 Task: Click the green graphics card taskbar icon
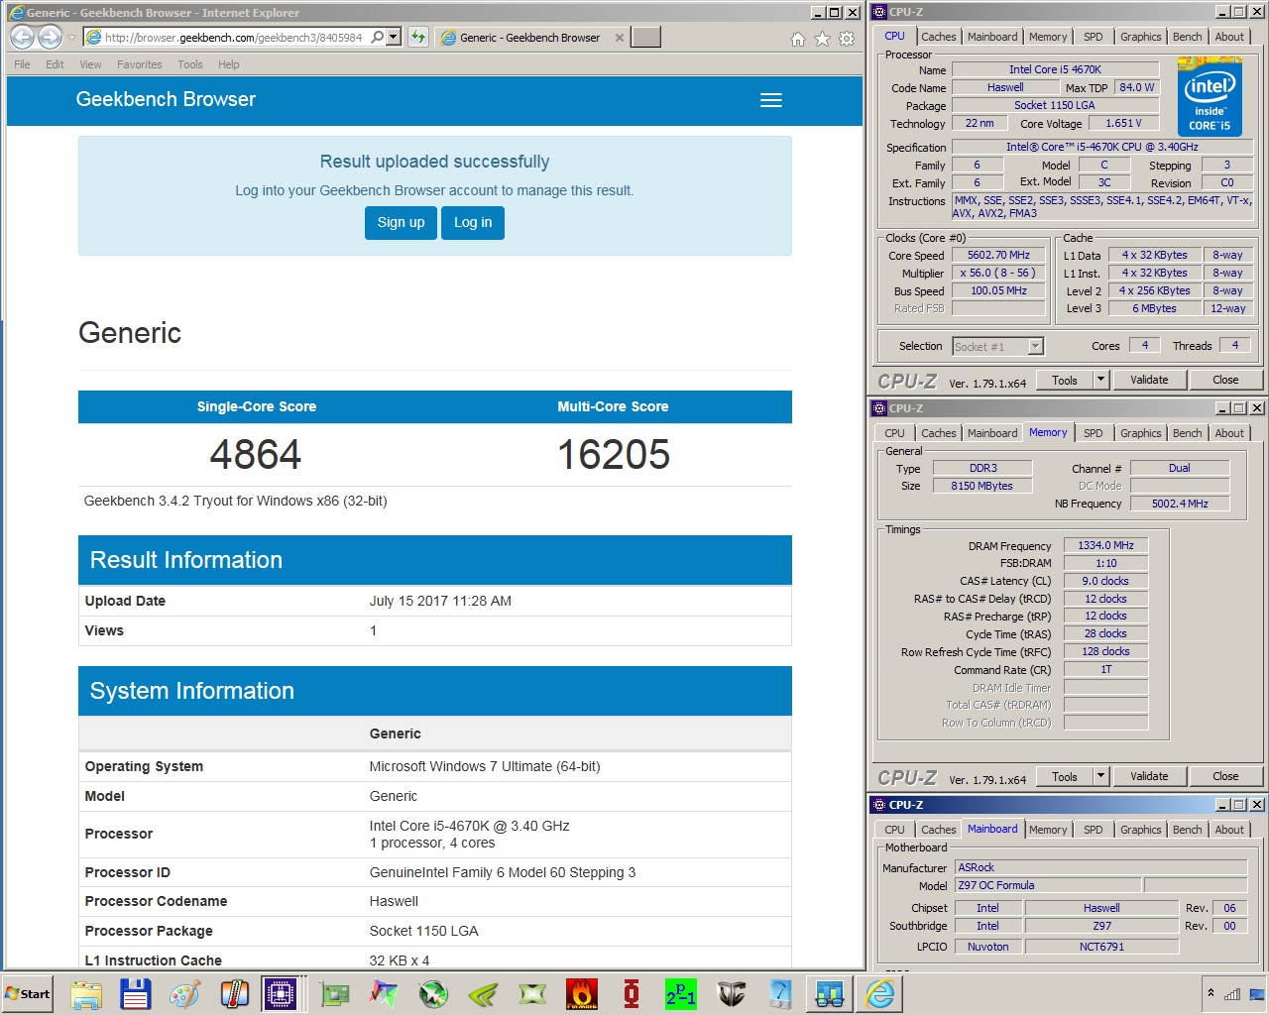[334, 994]
